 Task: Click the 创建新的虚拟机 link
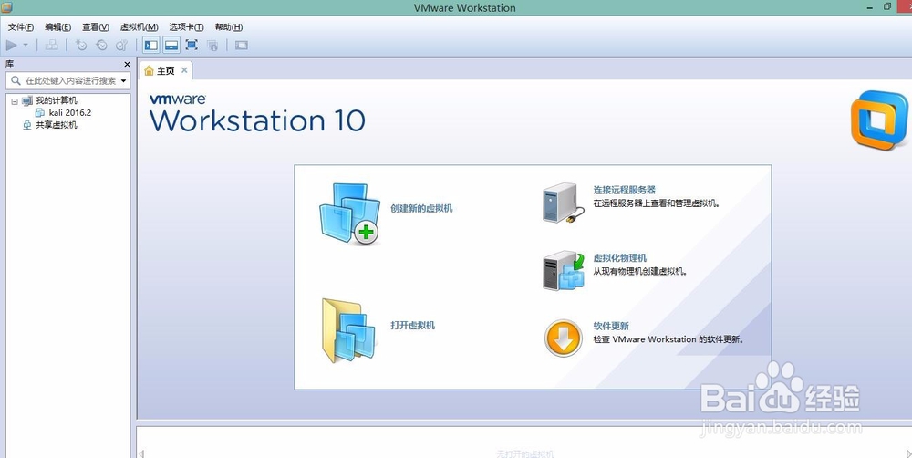[x=421, y=208]
